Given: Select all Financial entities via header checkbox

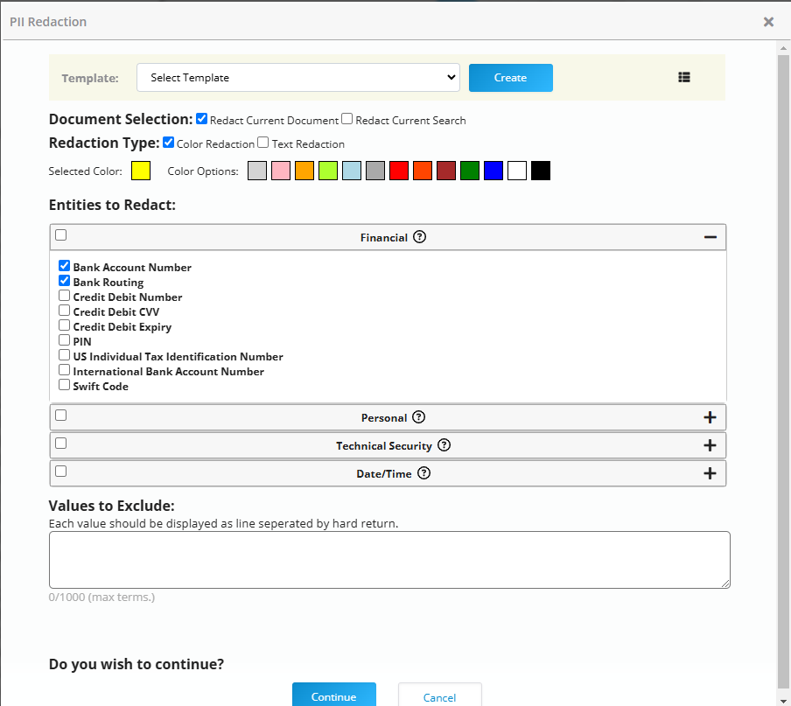Looking at the screenshot, I should point(60,235).
